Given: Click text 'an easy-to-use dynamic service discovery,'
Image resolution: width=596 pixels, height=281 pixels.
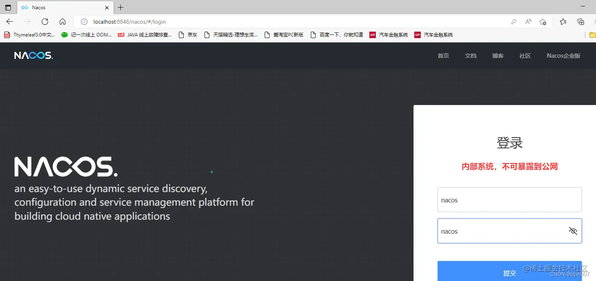Looking at the screenshot, I should pos(111,188).
